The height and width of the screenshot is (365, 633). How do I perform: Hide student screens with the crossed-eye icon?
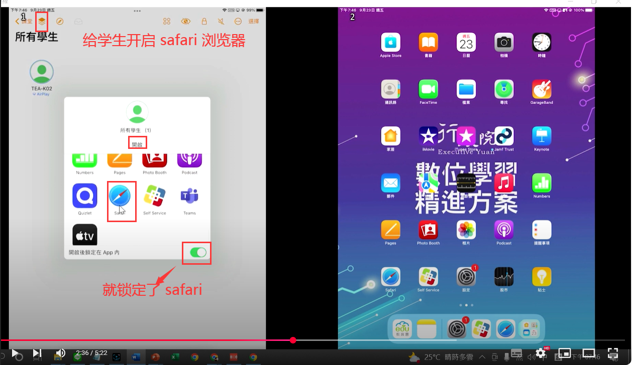186,22
